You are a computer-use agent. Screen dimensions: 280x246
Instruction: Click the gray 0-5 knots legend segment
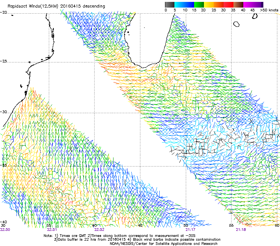point(170,5)
